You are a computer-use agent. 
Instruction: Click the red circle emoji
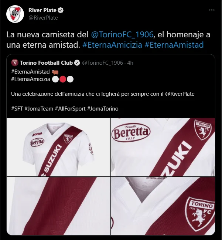(x=63, y=79)
